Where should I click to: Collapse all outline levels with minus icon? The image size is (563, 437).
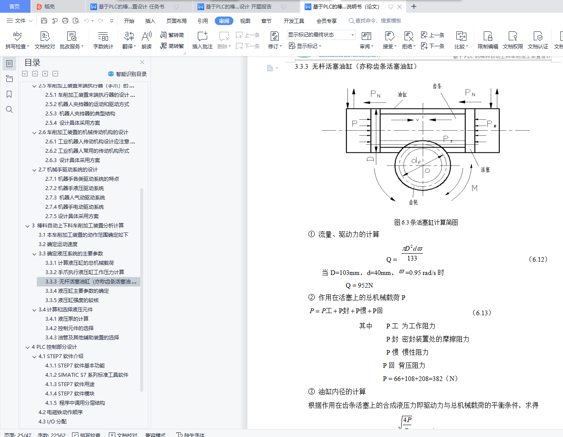point(55,73)
